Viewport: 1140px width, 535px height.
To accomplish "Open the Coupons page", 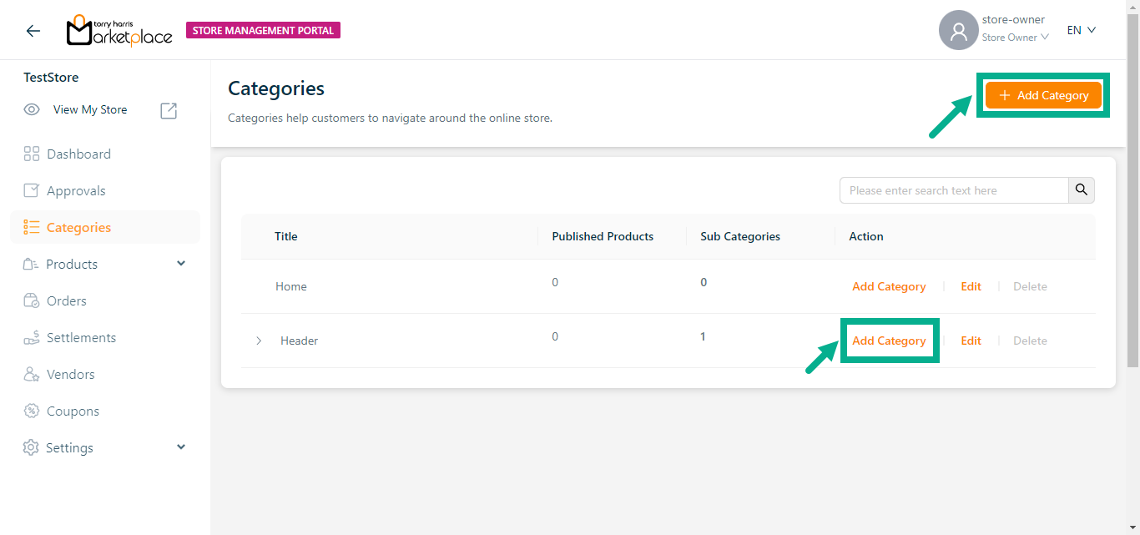I will click(x=73, y=411).
